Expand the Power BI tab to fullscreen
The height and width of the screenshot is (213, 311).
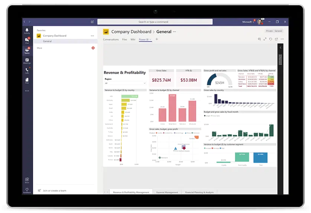point(265,39)
